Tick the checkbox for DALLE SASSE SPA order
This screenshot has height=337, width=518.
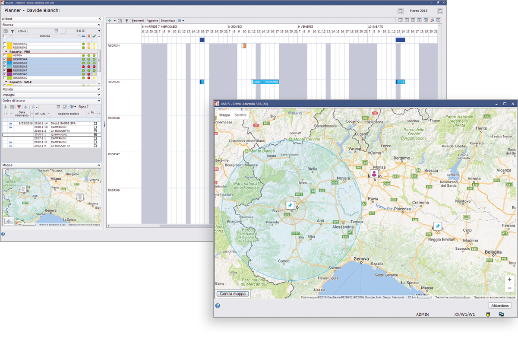tap(95, 123)
